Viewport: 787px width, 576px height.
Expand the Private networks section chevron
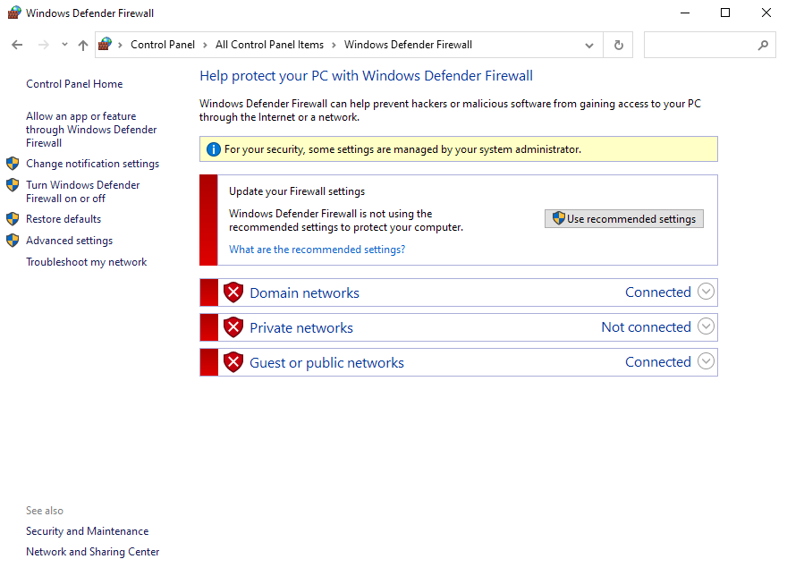pos(706,326)
